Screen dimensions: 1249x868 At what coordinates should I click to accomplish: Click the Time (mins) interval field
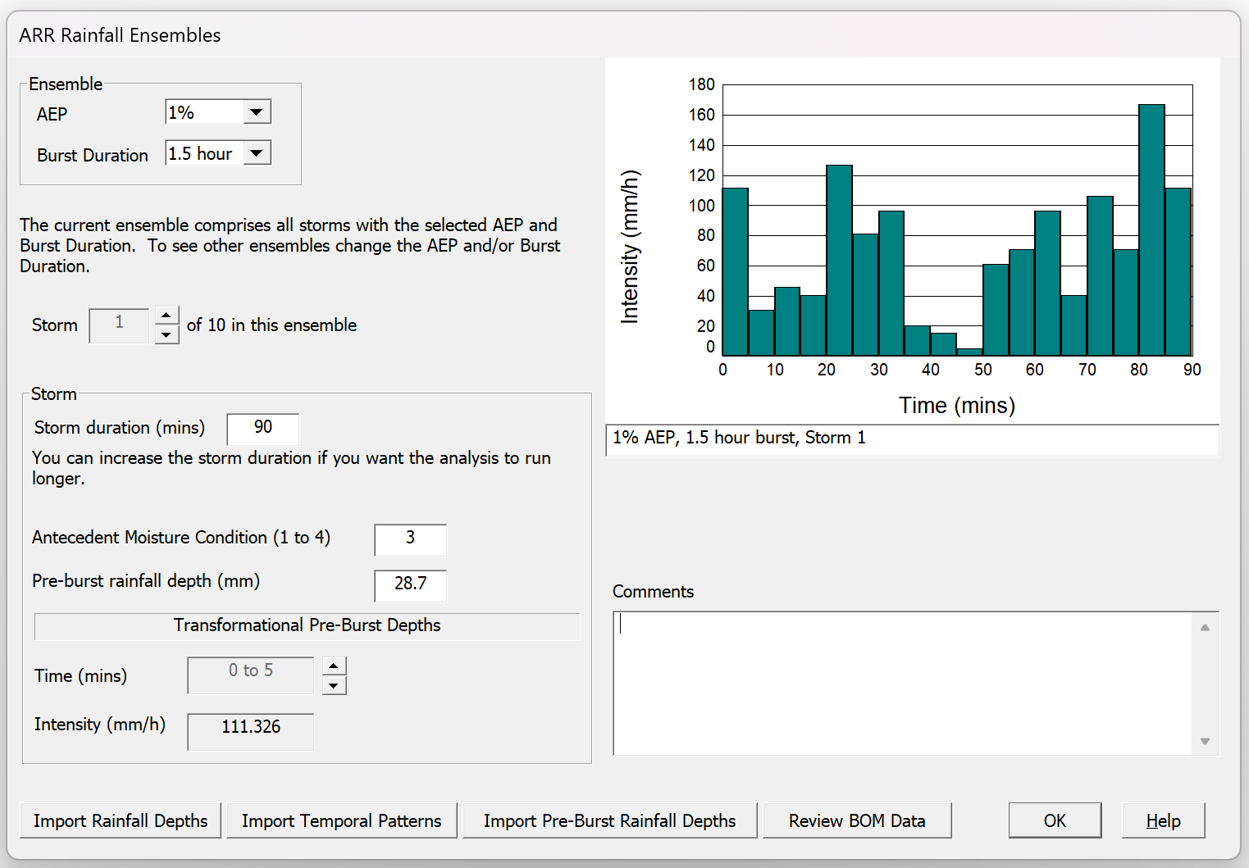coord(251,675)
